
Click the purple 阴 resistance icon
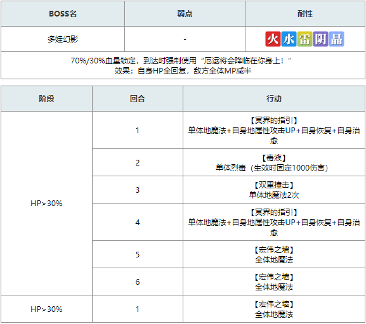point(320,39)
